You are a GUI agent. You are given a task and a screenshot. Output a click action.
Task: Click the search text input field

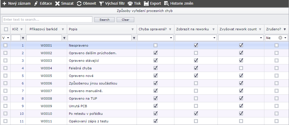tap(47, 20)
